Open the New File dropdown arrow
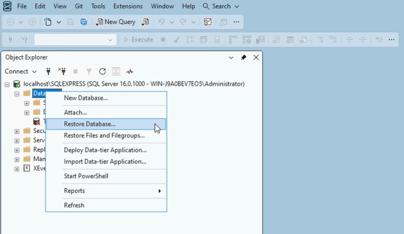The width and height of the screenshot is (404, 234). tap(59, 22)
